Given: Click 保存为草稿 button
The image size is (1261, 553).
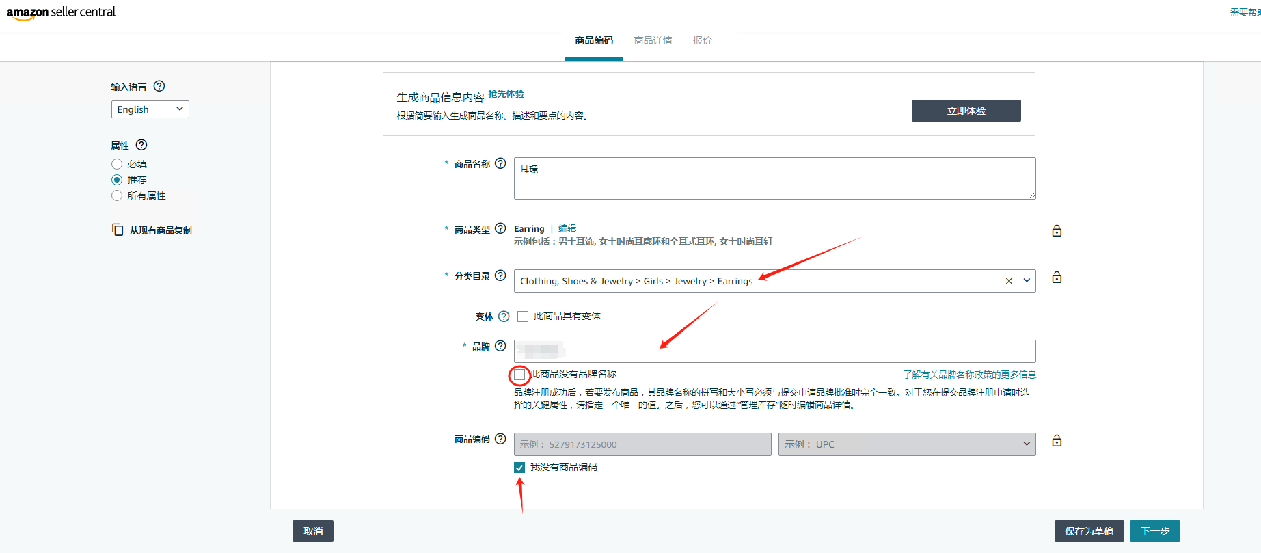Looking at the screenshot, I should pos(1089,531).
